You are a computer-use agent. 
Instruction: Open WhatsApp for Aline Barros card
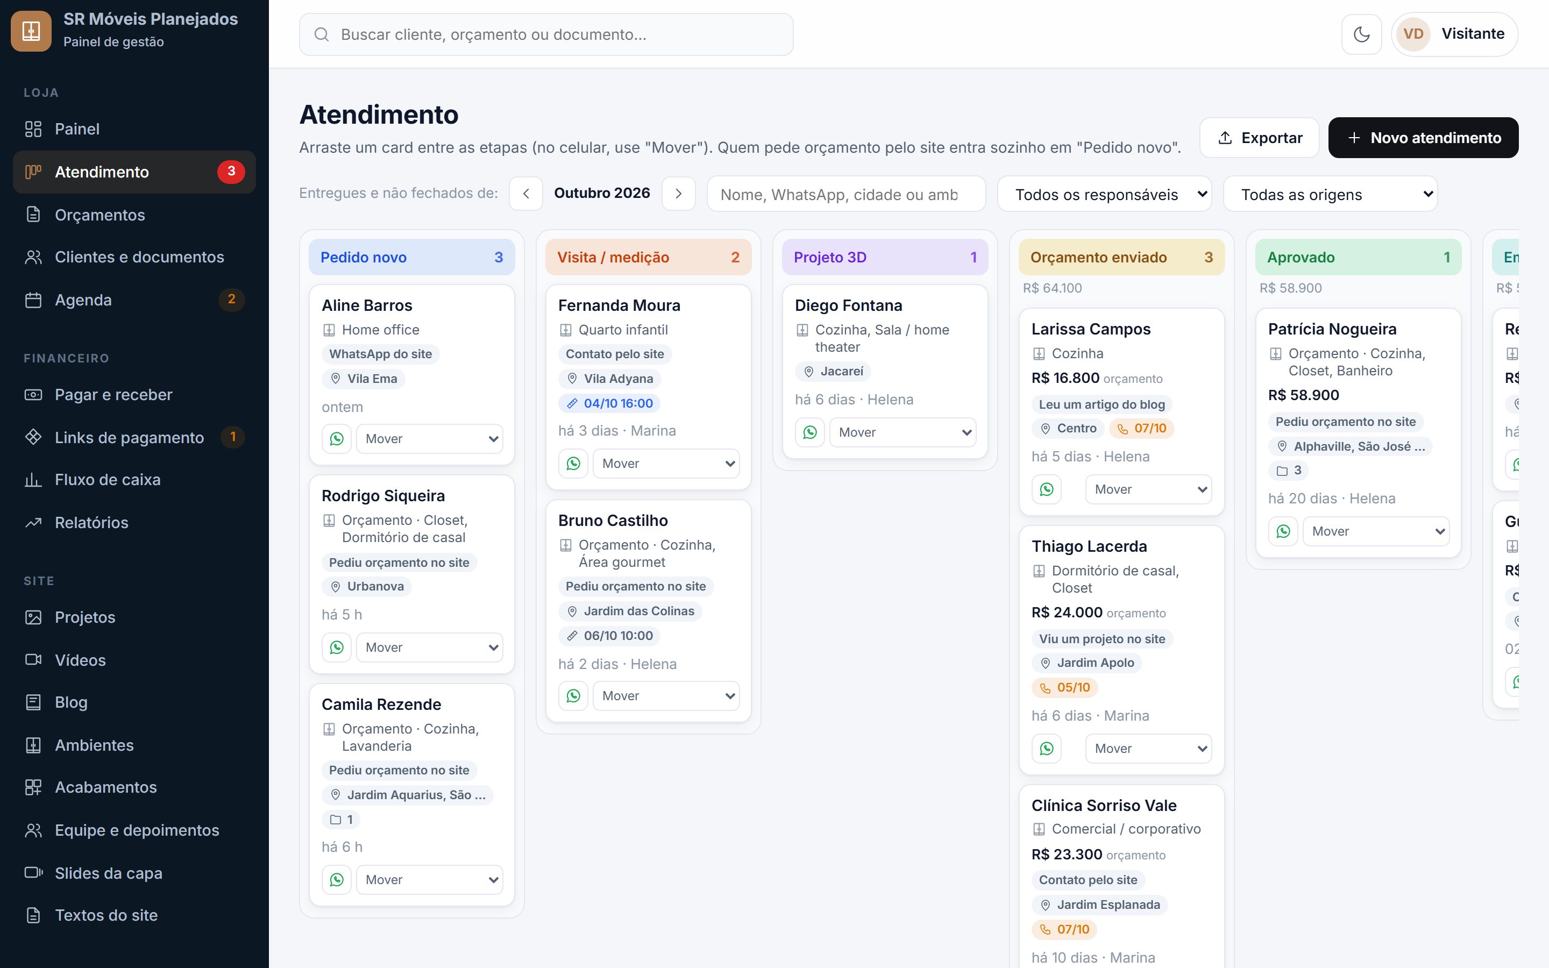(337, 438)
